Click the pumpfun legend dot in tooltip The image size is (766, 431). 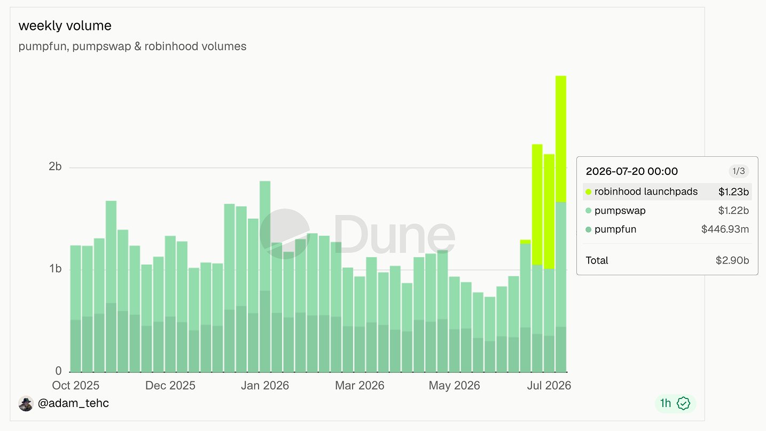click(589, 229)
